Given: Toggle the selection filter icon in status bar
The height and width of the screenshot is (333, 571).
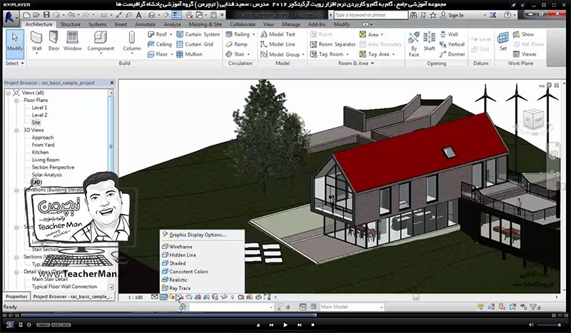Looking at the screenshot, I should coord(534,307).
